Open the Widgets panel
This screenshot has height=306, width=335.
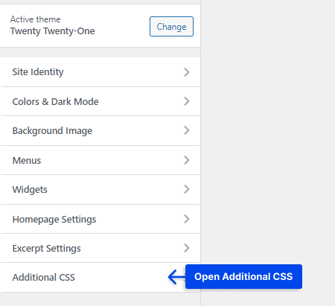click(100, 190)
